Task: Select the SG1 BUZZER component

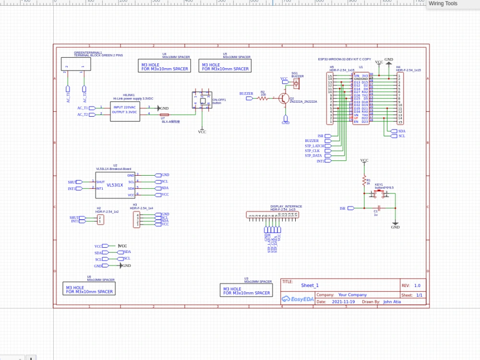Action: coord(296,84)
